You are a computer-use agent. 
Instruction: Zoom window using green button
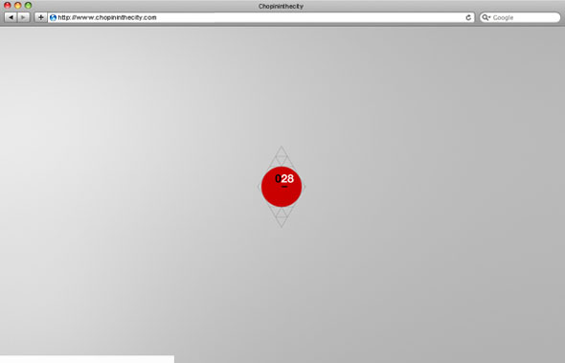(x=28, y=6)
